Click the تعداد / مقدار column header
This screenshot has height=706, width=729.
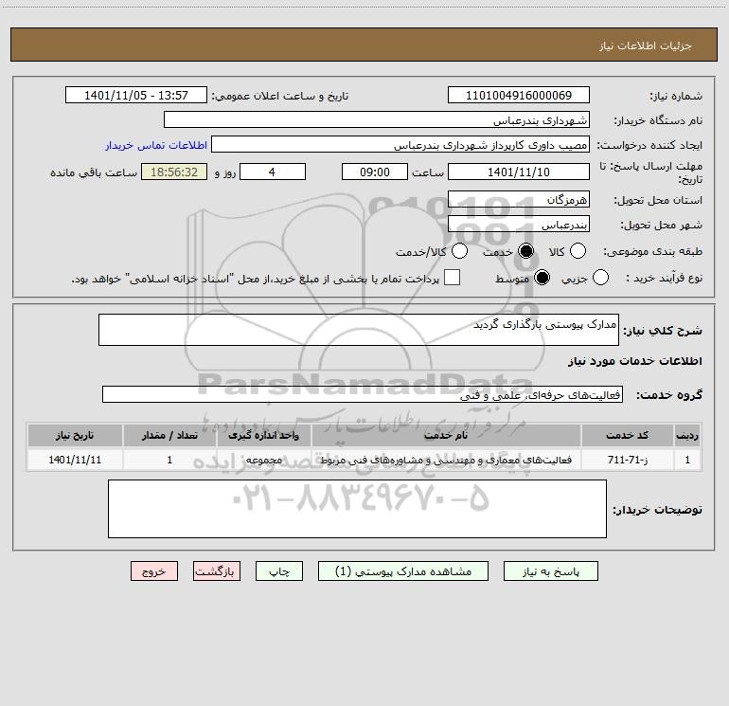(x=169, y=435)
